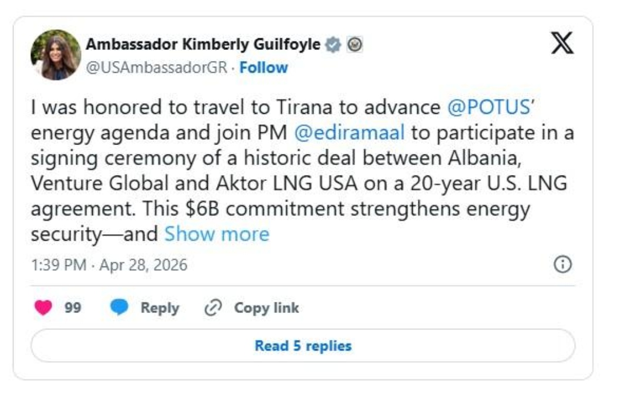Open the @ediramaal mention
The image size is (641, 411).
coord(349,133)
